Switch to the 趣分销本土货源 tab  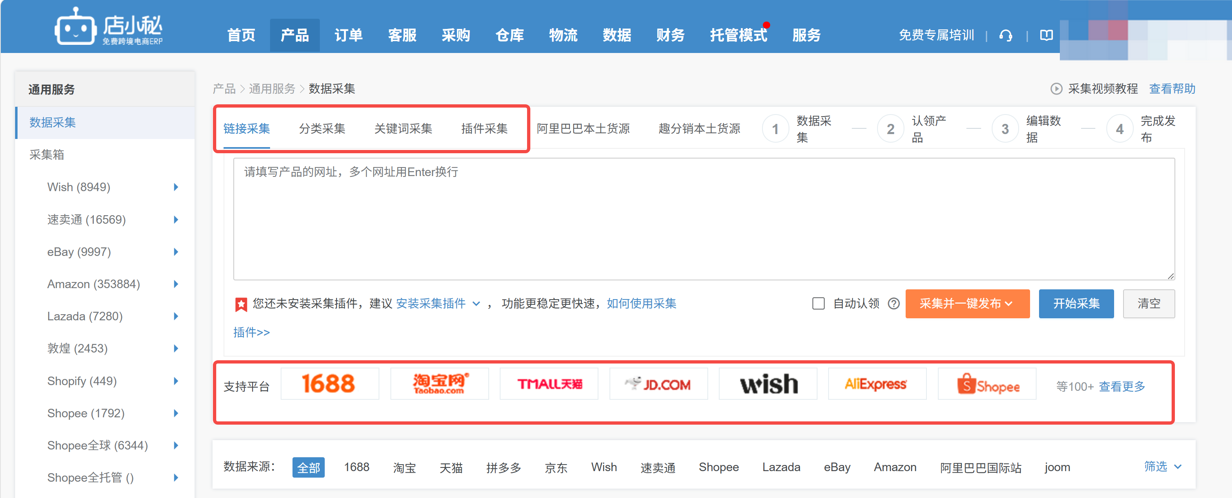pyautogui.click(x=699, y=128)
